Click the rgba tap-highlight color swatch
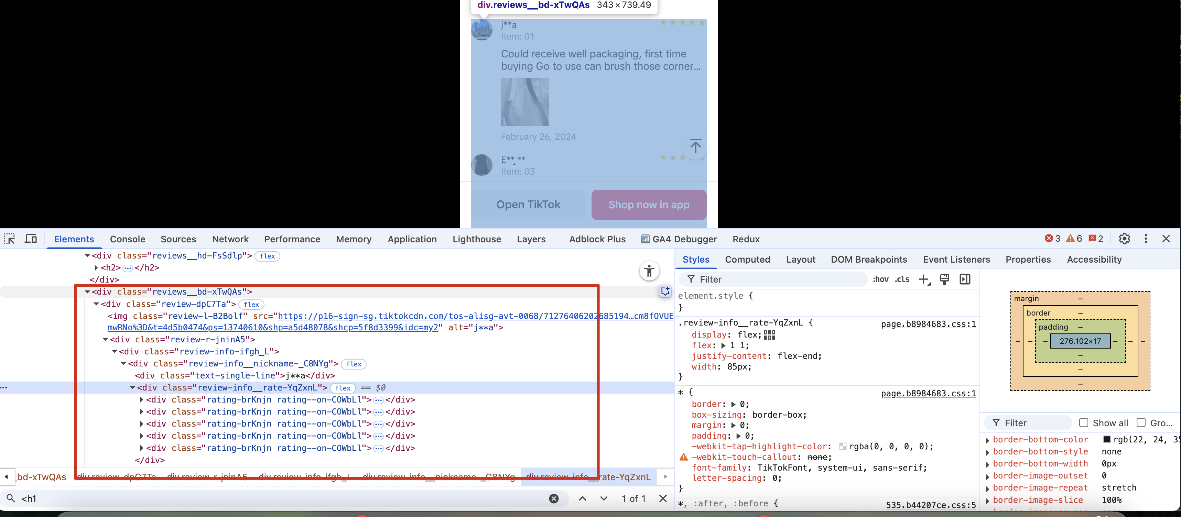Image resolution: width=1181 pixels, height=517 pixels. 843,447
